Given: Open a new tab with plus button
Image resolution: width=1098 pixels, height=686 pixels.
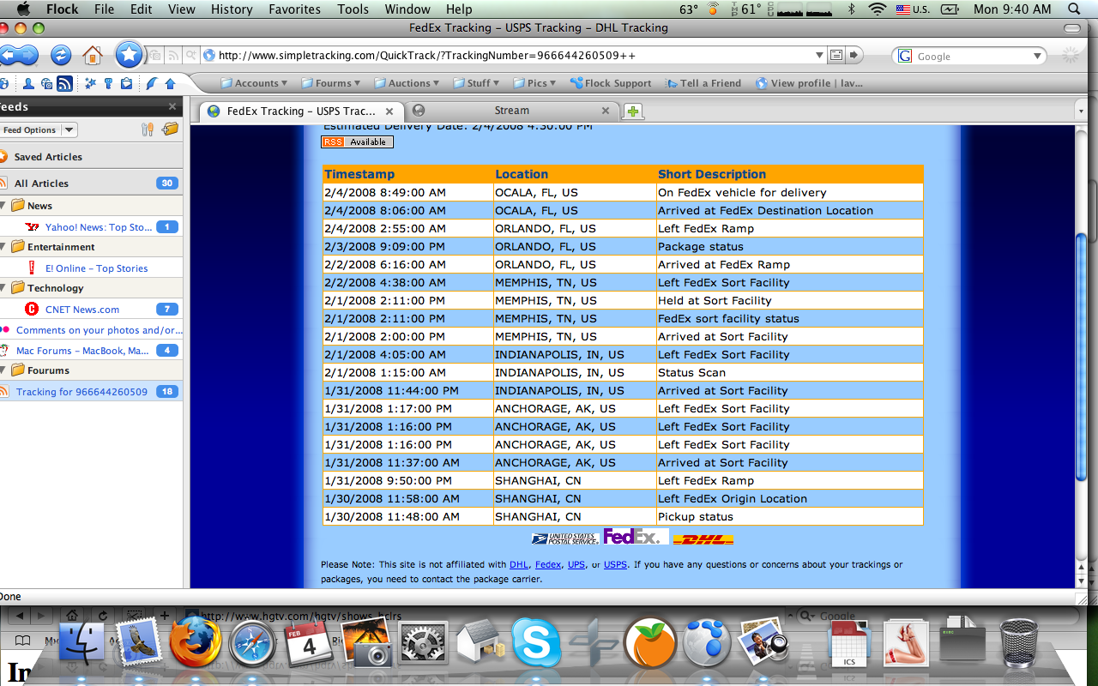Looking at the screenshot, I should point(633,111).
